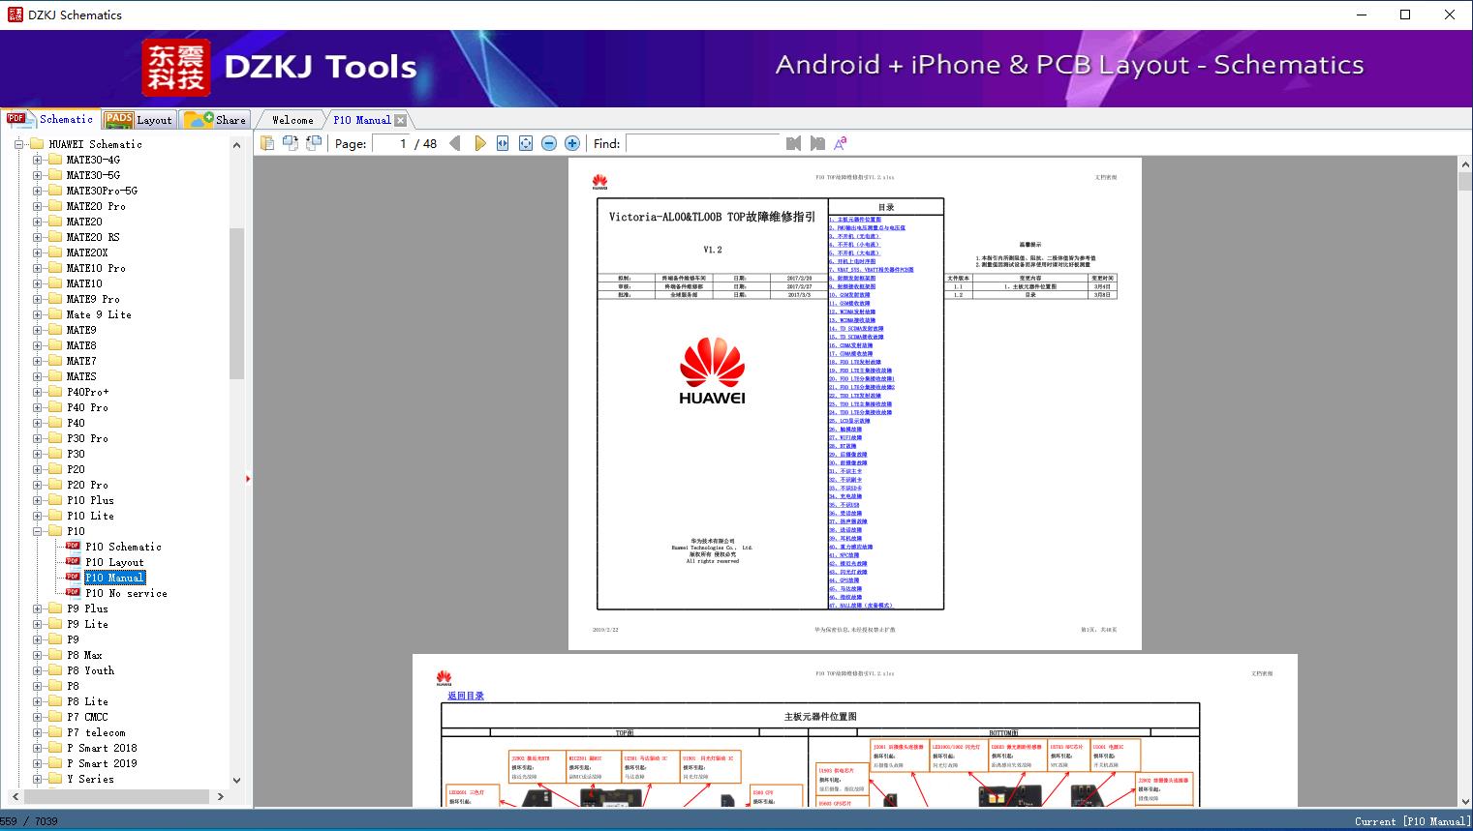Image resolution: width=1473 pixels, height=831 pixels.
Task: Expand the P9 Plus folder
Action: (38, 608)
